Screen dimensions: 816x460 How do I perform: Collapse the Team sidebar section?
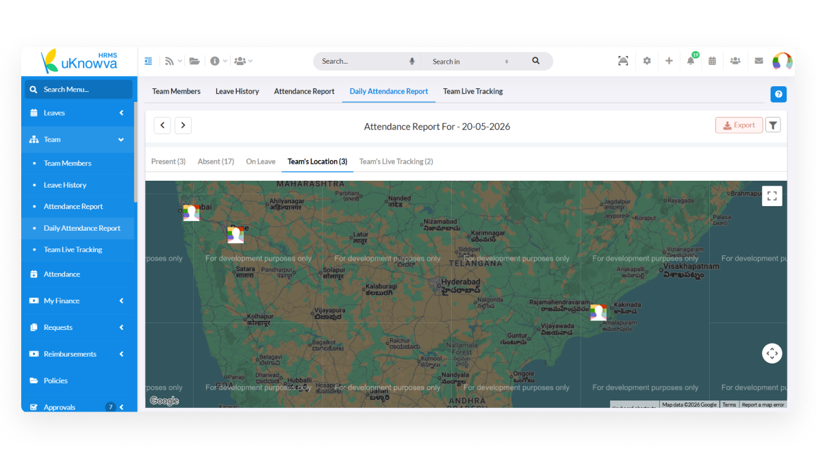point(77,140)
